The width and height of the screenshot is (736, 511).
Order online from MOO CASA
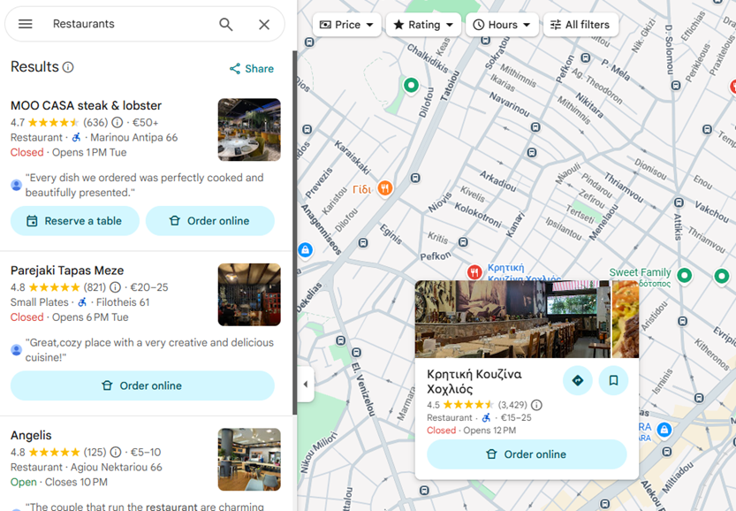209,221
